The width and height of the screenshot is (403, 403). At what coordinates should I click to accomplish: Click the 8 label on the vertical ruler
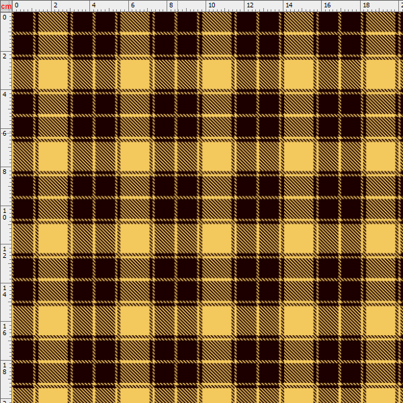[5, 172]
